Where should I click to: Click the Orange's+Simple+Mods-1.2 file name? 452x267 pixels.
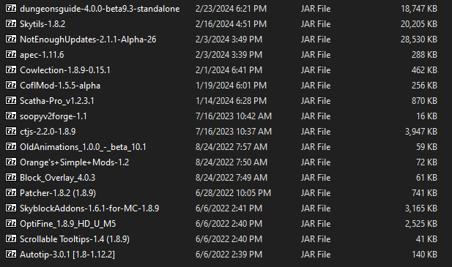pos(75,162)
